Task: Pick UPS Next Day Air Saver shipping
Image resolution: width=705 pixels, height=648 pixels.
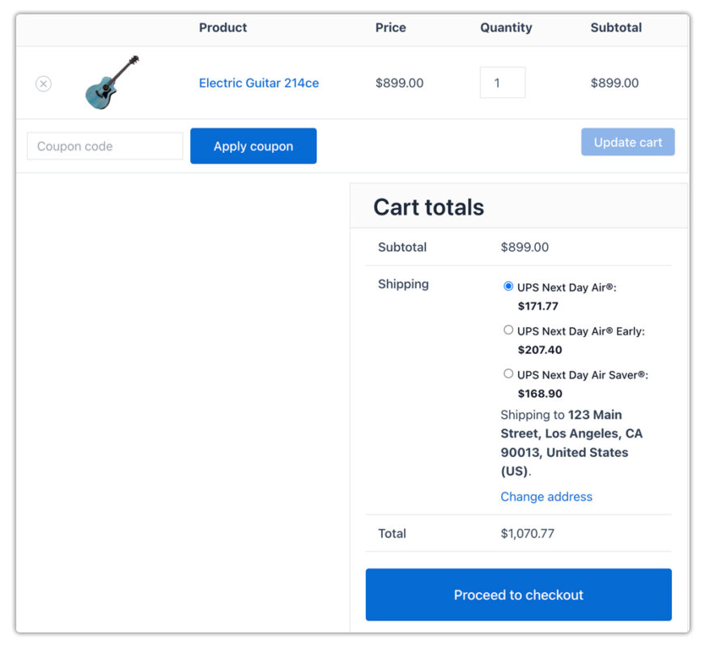Action: (x=508, y=373)
